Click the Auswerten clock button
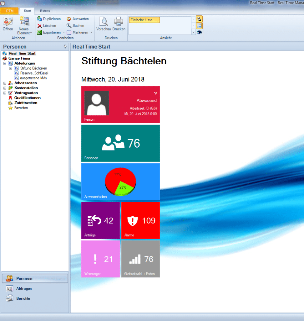This screenshot has width=304, height=321. click(x=78, y=19)
